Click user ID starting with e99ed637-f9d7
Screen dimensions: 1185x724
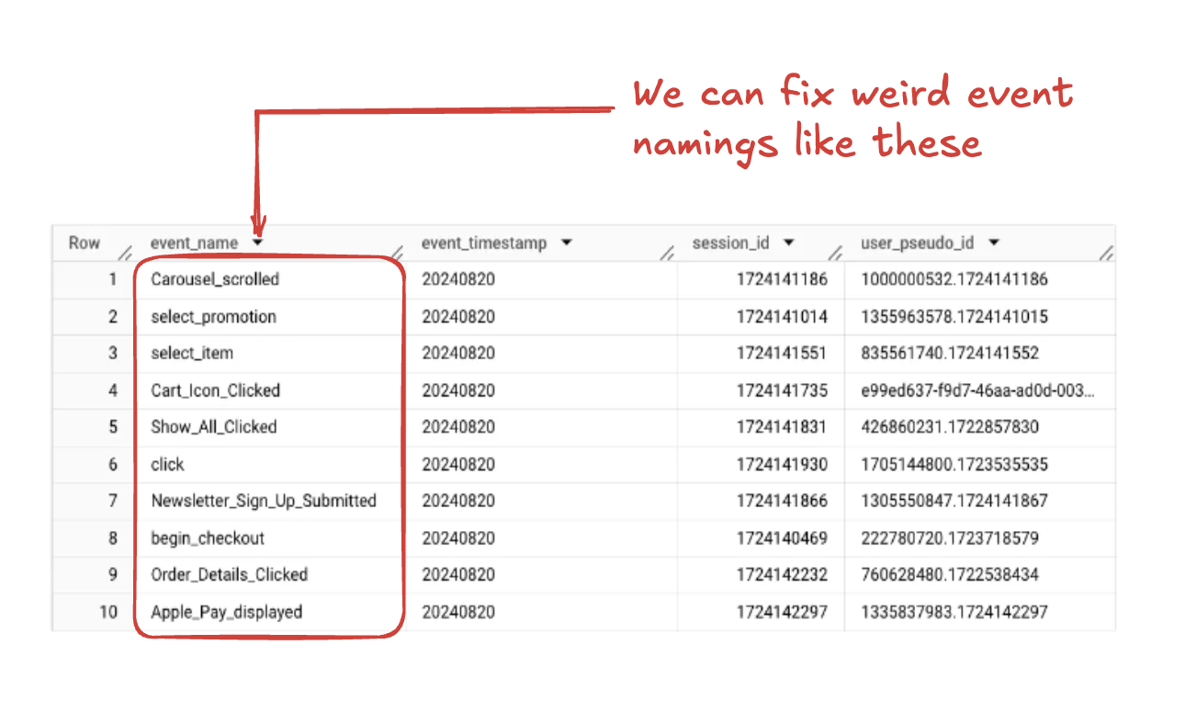click(977, 390)
